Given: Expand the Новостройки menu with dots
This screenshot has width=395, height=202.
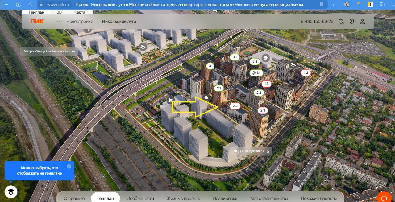Looking at the screenshot, I should pyautogui.click(x=75, y=22).
